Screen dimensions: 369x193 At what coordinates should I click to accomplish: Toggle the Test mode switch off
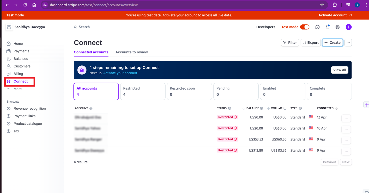(305, 27)
